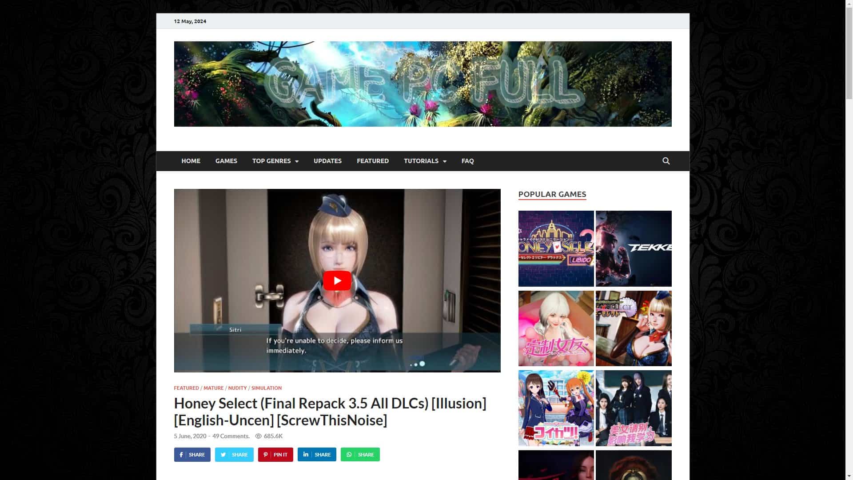Expand the TOP GENRES dropdown
This screenshot has height=480, width=853.
click(x=275, y=161)
